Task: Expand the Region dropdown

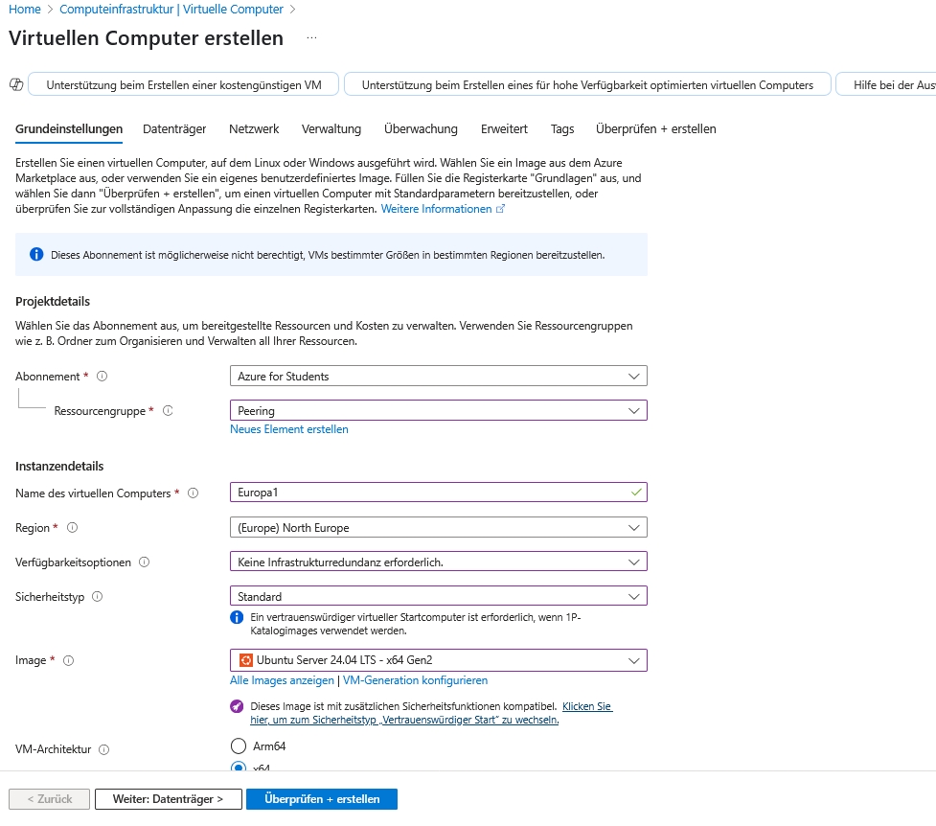Action: tap(438, 528)
